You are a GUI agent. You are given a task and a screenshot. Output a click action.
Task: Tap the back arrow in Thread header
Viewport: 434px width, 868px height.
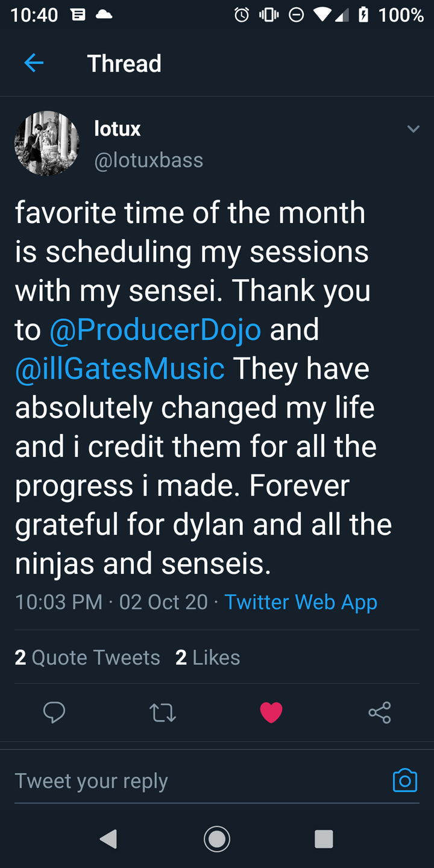(34, 63)
